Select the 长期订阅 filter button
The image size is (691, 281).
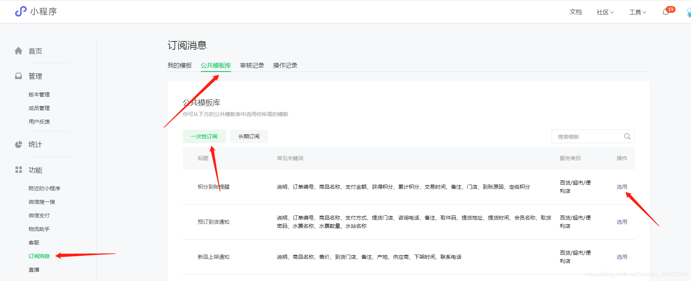point(249,136)
